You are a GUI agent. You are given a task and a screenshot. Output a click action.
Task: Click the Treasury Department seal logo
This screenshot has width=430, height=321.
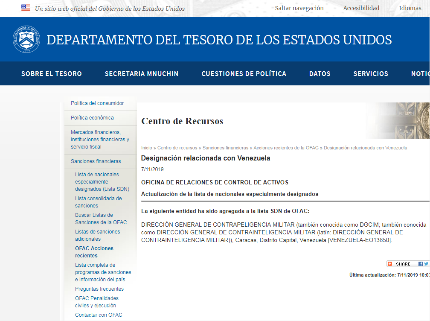(26, 39)
